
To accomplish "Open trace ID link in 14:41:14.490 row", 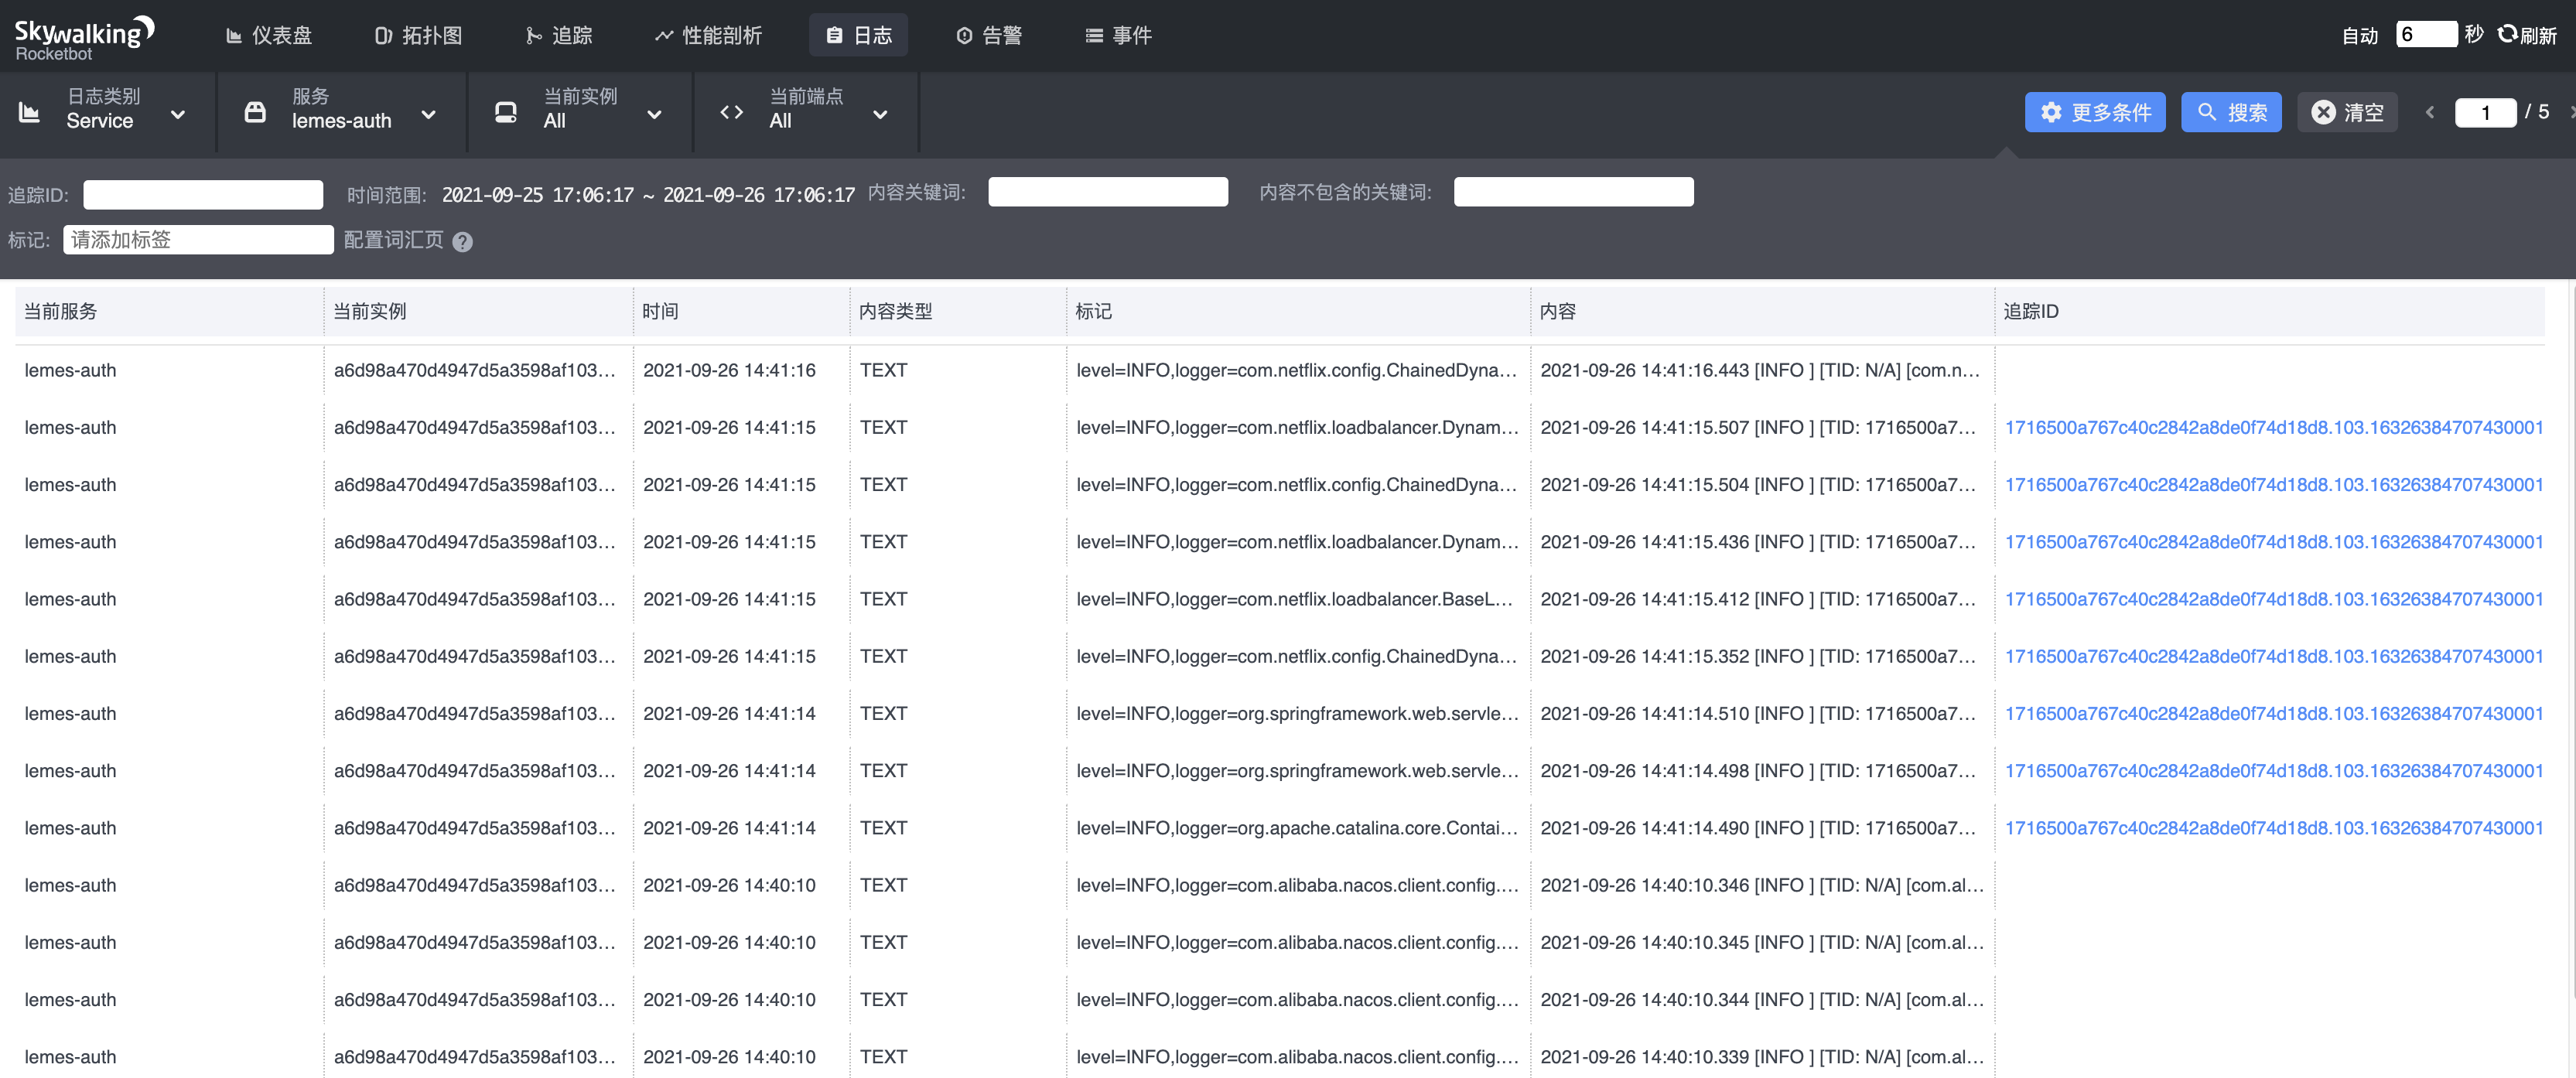I will point(2273,828).
